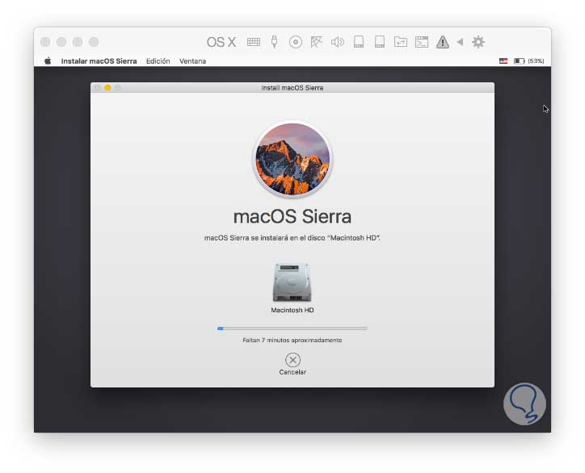Click the warning triangle icon in toolbar
585x473 pixels.
[443, 42]
